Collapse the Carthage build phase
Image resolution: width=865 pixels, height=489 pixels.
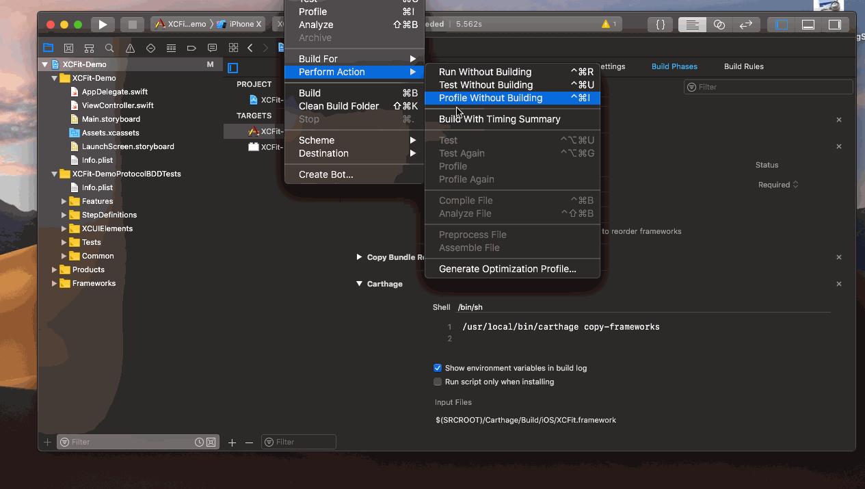point(359,284)
